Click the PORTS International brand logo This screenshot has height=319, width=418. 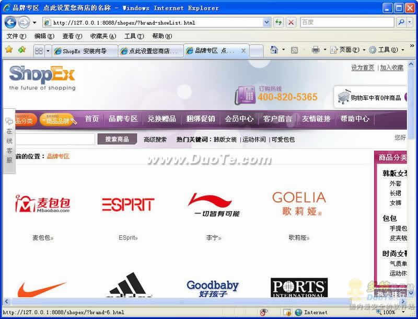(x=299, y=288)
